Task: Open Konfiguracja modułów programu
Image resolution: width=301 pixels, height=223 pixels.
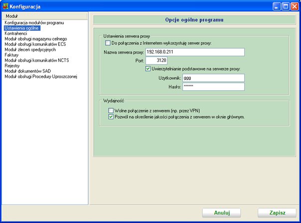Action: tap(34, 22)
